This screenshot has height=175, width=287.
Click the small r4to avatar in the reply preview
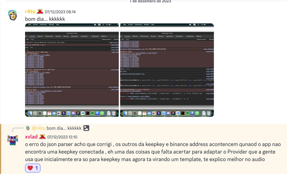[x=28, y=128]
